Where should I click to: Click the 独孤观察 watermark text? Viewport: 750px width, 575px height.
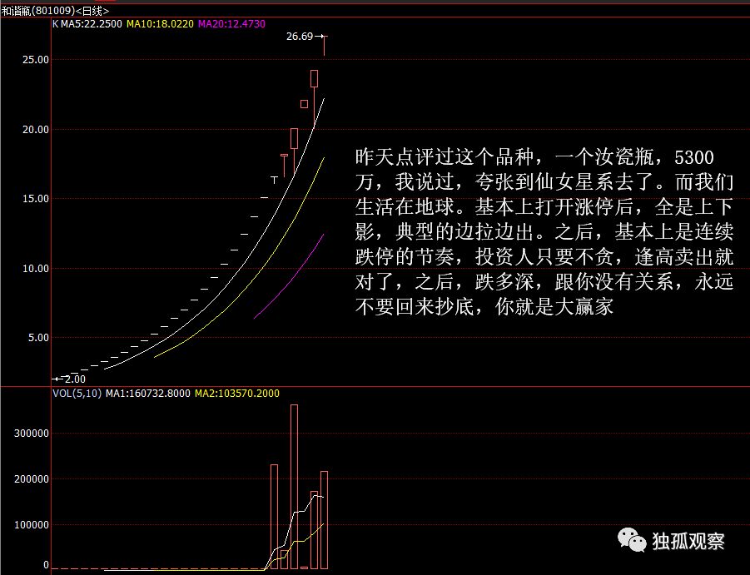point(688,541)
